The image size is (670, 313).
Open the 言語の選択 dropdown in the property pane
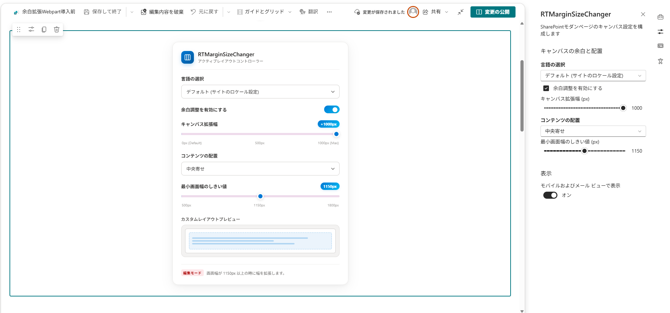(593, 76)
